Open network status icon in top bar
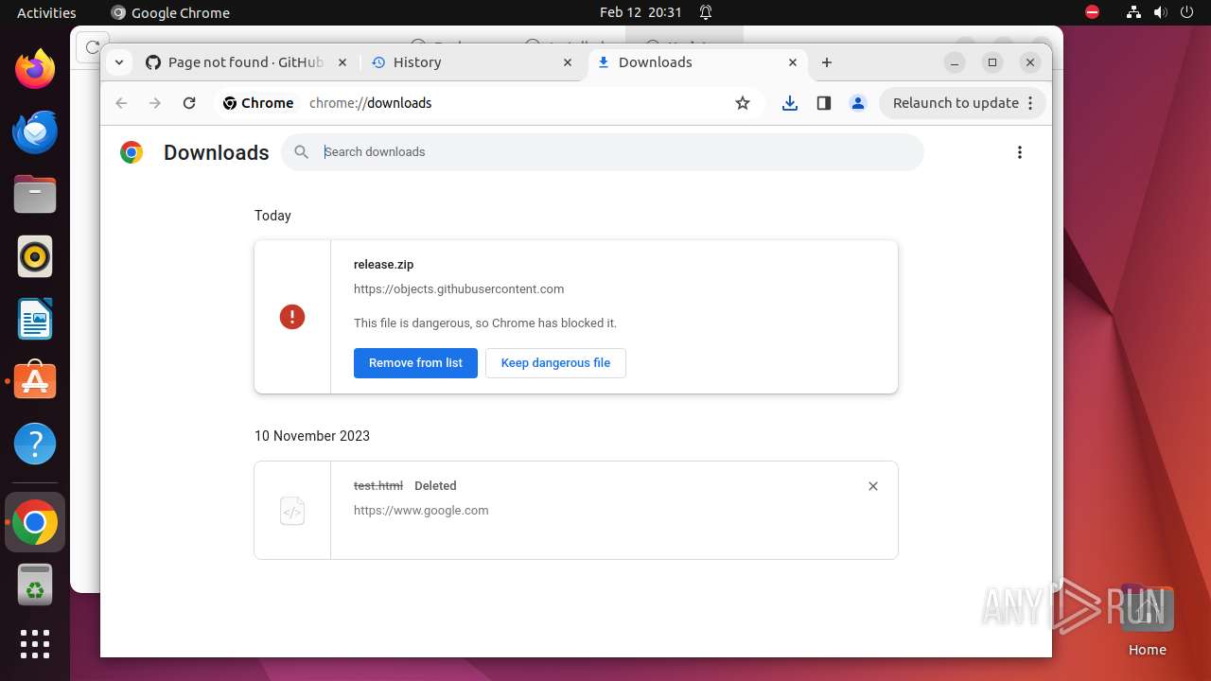 click(1134, 12)
